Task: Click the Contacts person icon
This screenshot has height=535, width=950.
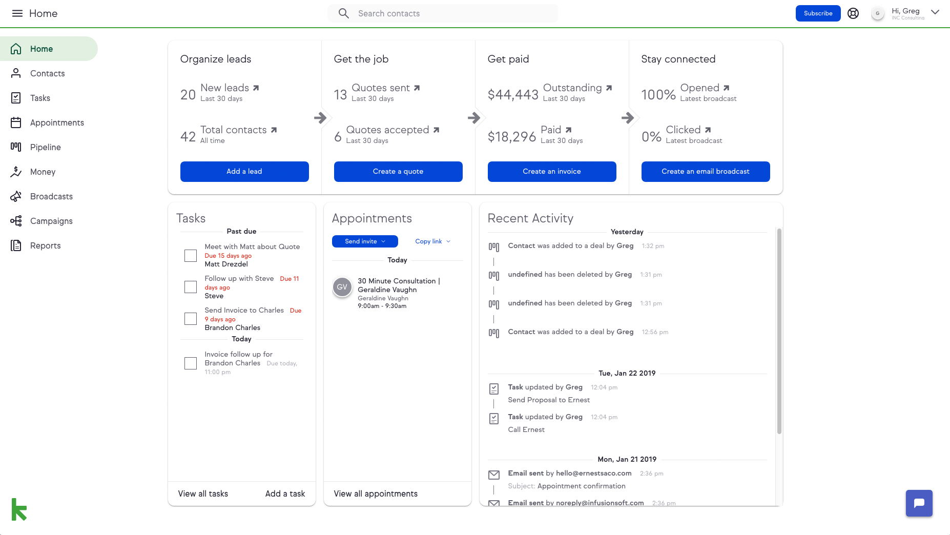Action: [x=16, y=73]
